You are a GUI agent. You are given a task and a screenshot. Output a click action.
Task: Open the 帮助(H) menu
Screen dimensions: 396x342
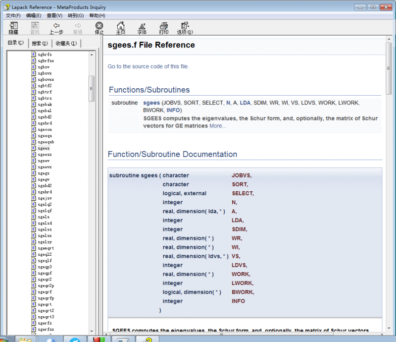[98, 16]
